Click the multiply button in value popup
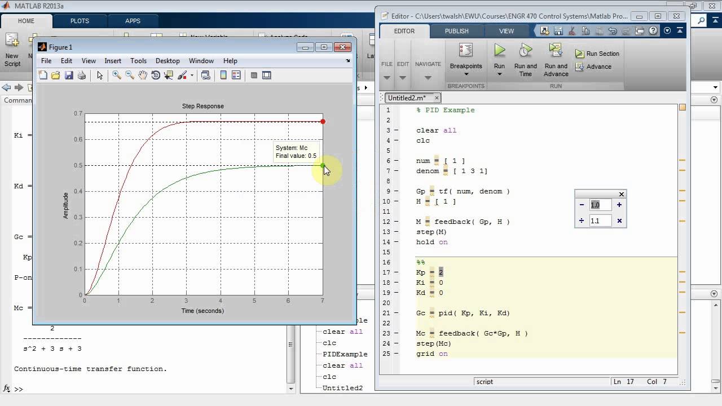Screen dimensions: 722x406 coord(619,220)
